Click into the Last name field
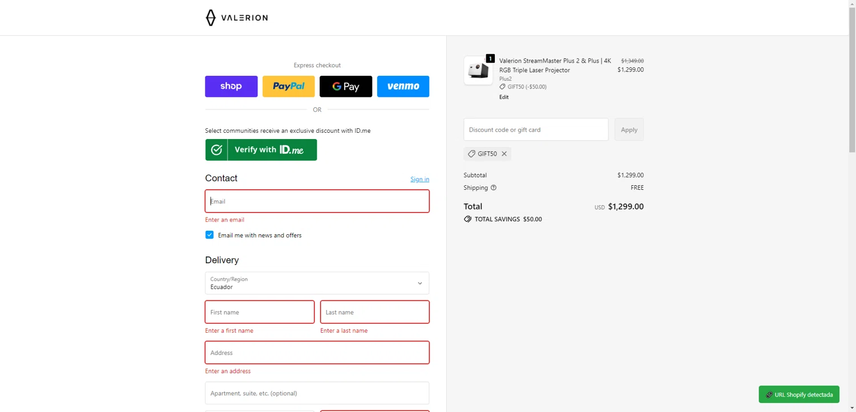 pyautogui.click(x=375, y=312)
